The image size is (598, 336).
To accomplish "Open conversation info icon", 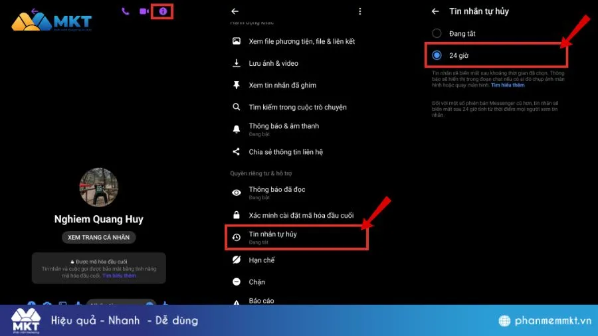I will point(163,11).
